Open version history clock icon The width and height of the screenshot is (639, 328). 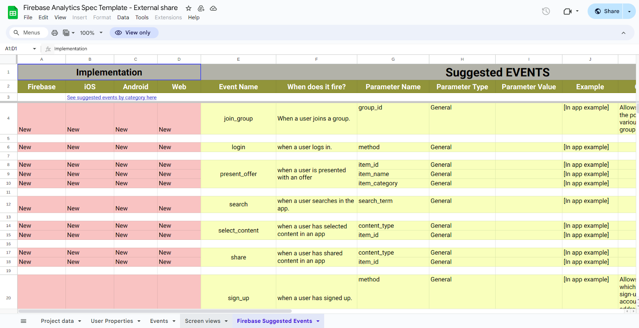(546, 11)
